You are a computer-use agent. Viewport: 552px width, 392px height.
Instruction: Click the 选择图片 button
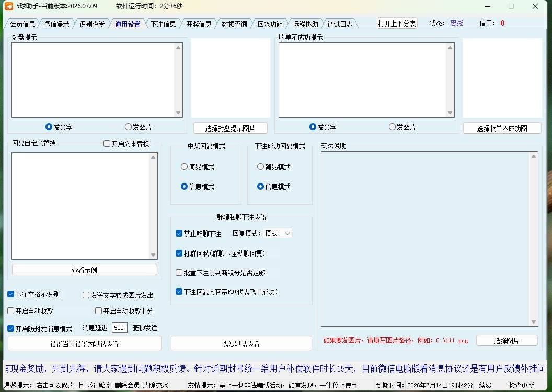(x=507, y=341)
